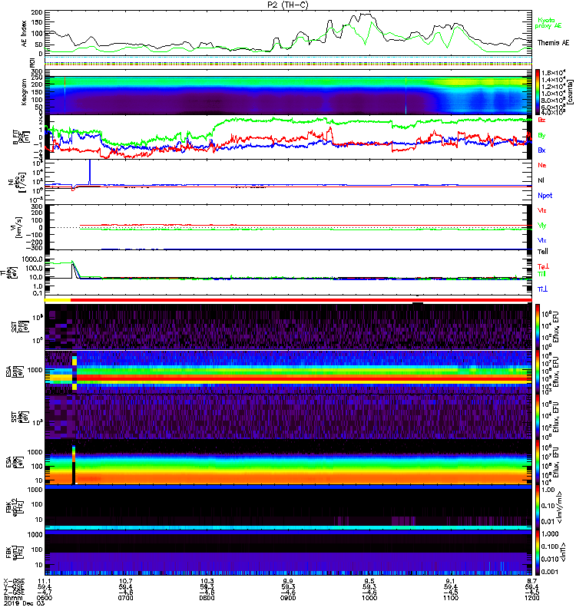Image resolution: width=576 pixels, height=614 pixels.
Task: Click the 0800 time tick label
Action: tap(207, 598)
